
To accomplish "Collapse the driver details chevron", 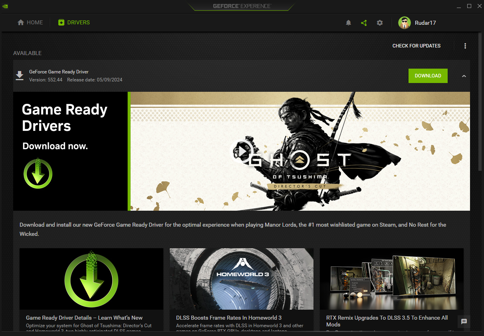I will [464, 76].
